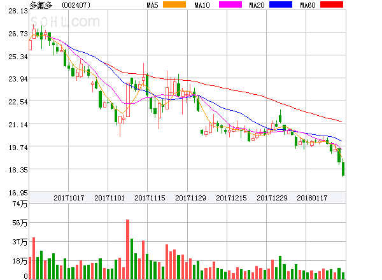Screen dimensions: 382x280
Task: Click the last green candlestick on the right
Action: tap(344, 169)
